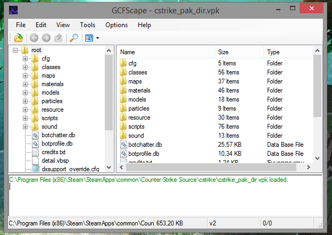The height and width of the screenshot is (235, 332).
Task: Click the scripts folder icon in file list
Action: click(123, 127)
